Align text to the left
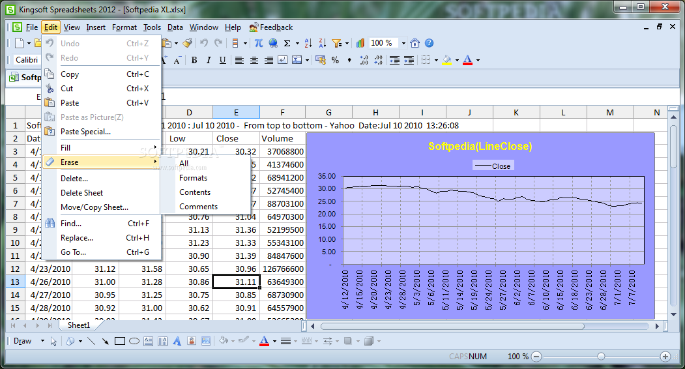Viewport: 685px width, 369px height. click(x=239, y=60)
